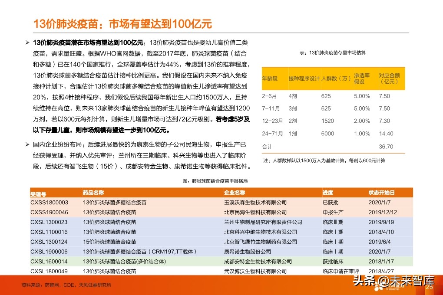Click company '玉溪沃森生物技术有限公司'
This screenshot has width=443, height=295.
pyautogui.click(x=255, y=203)
